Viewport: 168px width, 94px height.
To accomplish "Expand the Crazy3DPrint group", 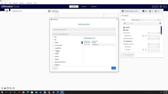I will (53, 48).
